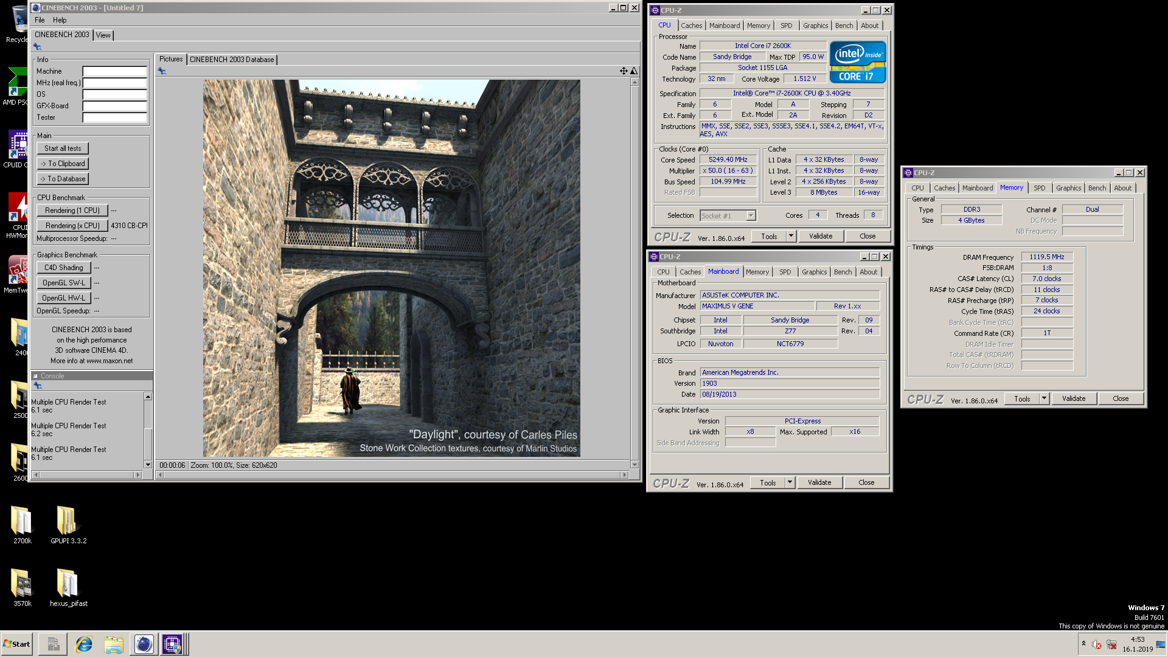Expand the Socket #1 selection combo box
Image resolution: width=1168 pixels, height=657 pixels.
(751, 215)
